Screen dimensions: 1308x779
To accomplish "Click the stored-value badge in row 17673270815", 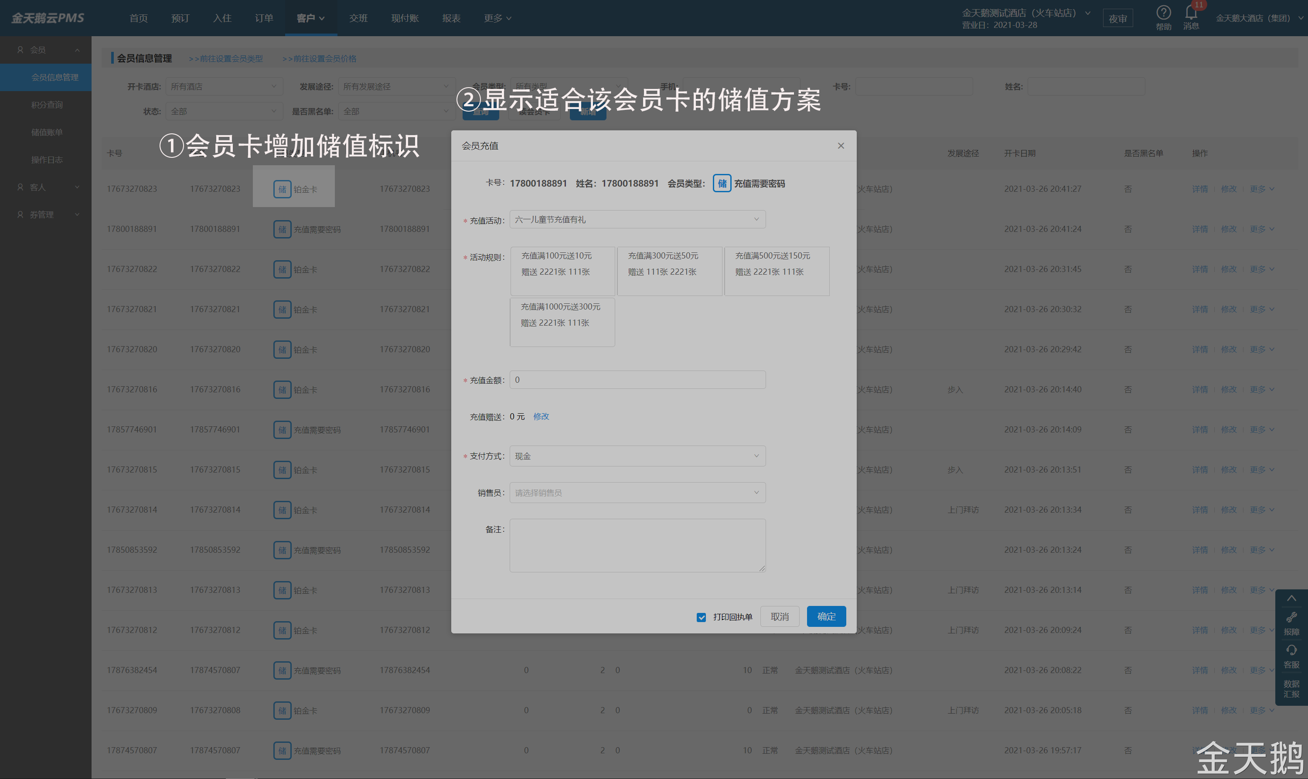I will (x=282, y=470).
